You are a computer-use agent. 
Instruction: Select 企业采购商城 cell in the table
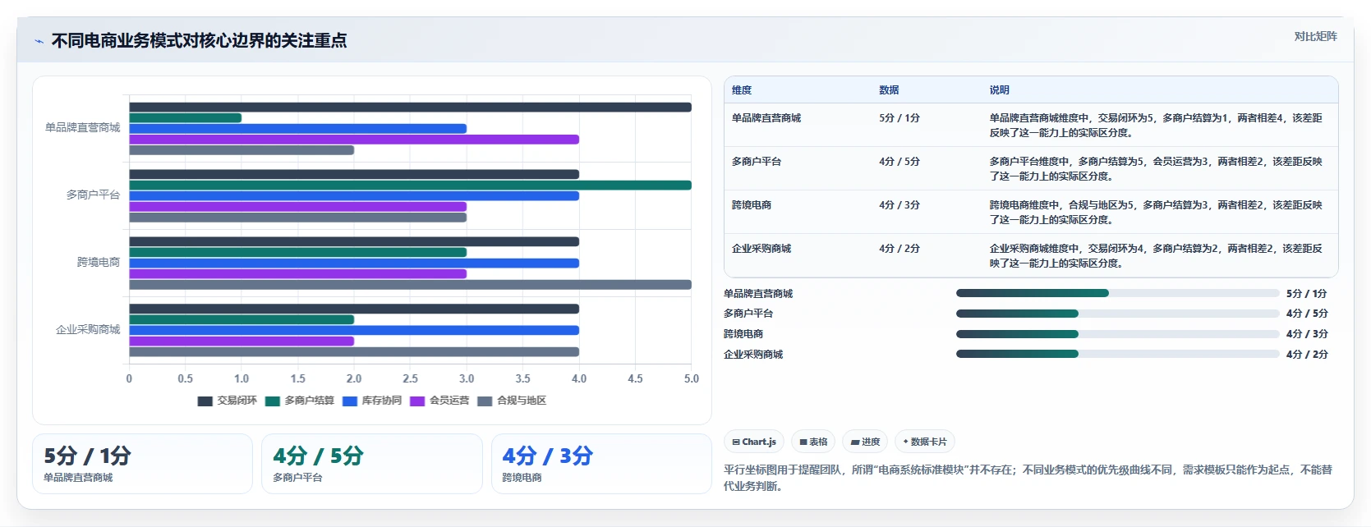tap(761, 249)
